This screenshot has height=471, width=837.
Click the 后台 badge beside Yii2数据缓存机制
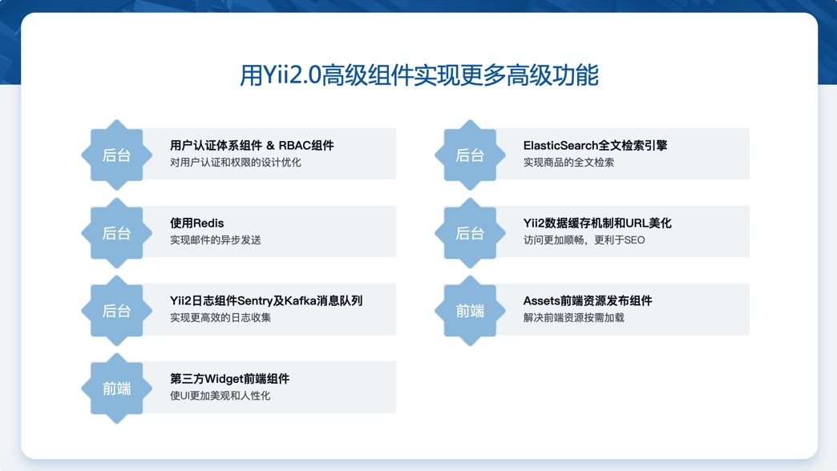tap(470, 233)
